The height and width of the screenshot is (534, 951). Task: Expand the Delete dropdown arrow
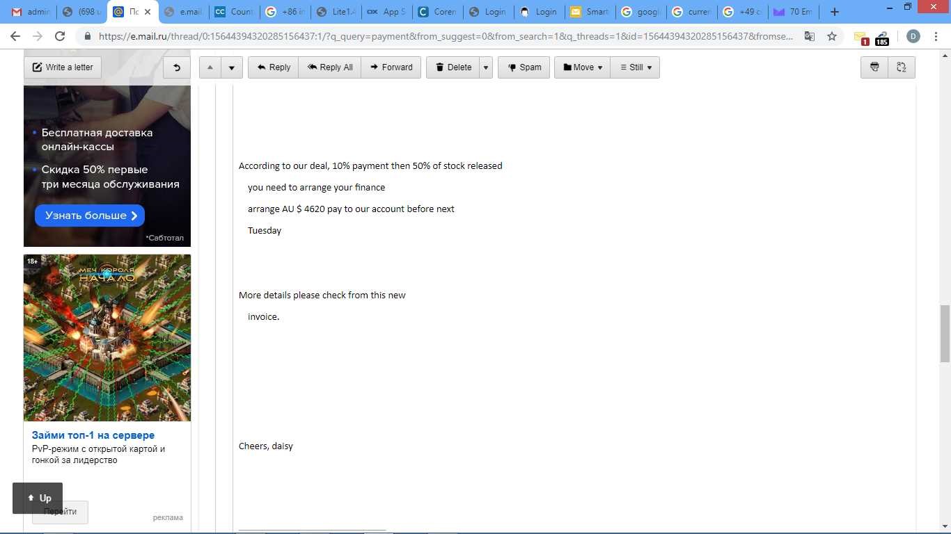pos(486,67)
